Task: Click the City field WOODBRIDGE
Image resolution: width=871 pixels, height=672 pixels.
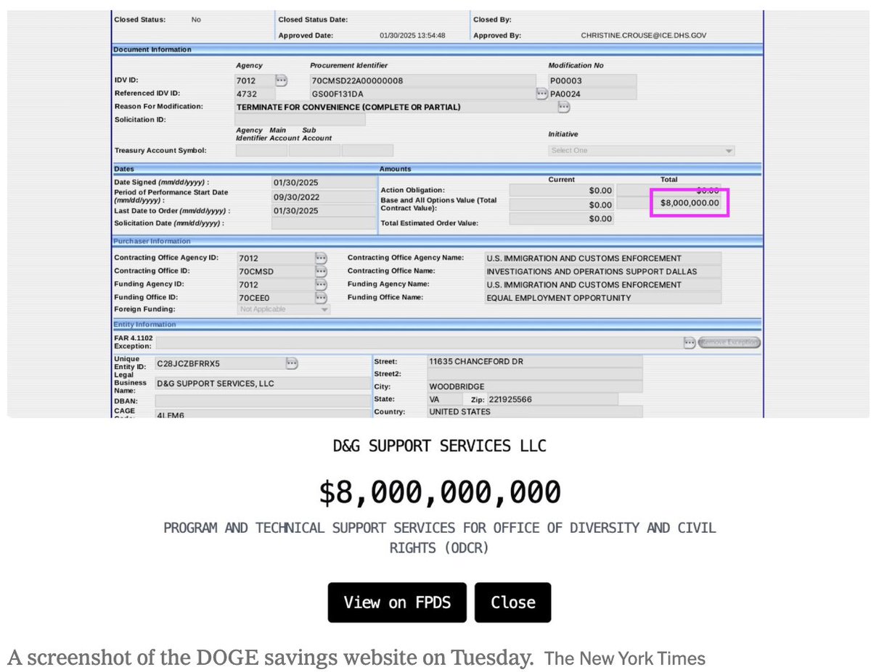Action: [x=534, y=386]
